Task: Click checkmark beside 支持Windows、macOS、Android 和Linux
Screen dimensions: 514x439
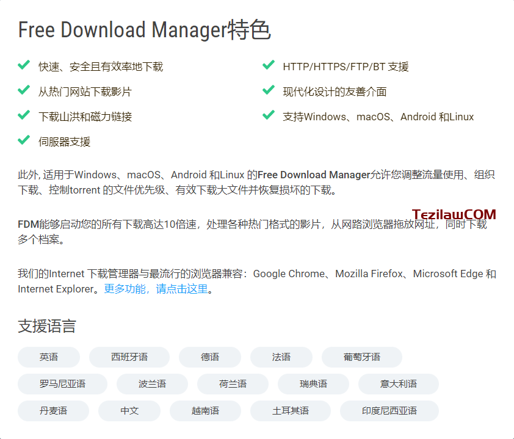Action: click(269, 115)
